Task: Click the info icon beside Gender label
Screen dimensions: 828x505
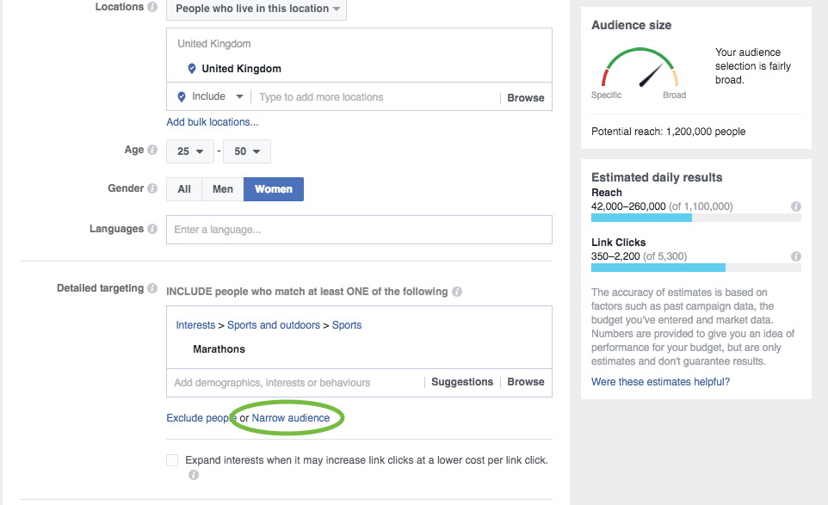Action: point(152,188)
